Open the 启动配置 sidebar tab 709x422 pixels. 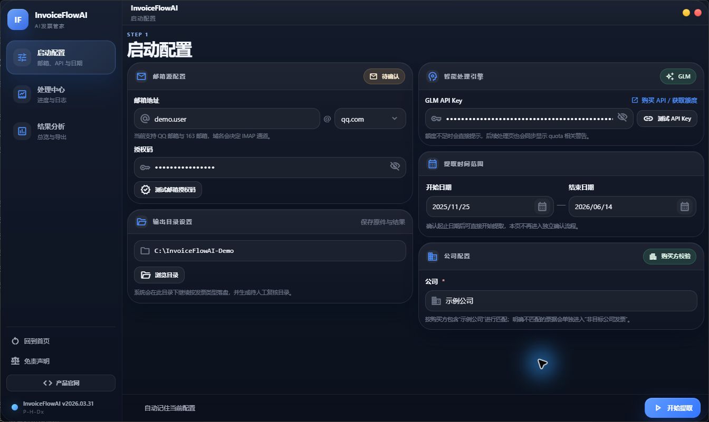[61, 57]
